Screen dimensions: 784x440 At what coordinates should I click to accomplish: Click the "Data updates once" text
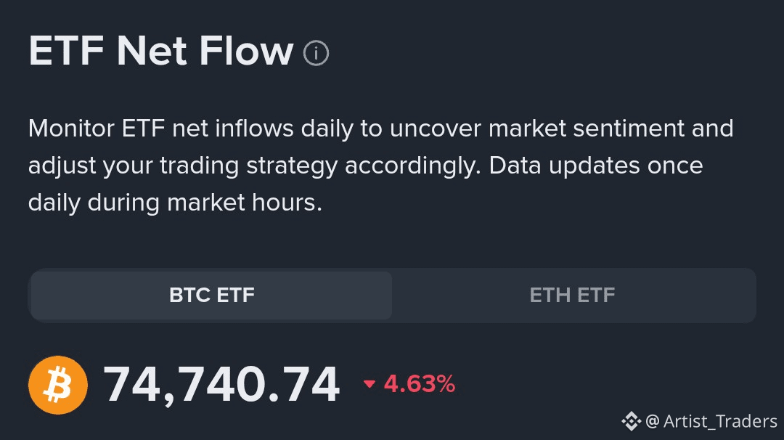(x=595, y=166)
